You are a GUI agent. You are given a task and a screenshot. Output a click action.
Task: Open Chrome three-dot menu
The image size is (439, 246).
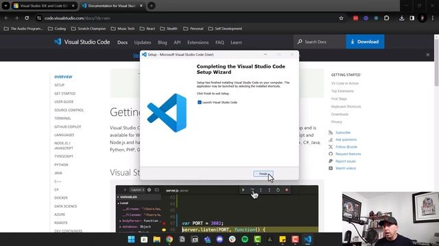(433, 18)
